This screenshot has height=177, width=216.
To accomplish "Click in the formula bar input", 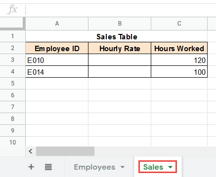I will point(121,10).
